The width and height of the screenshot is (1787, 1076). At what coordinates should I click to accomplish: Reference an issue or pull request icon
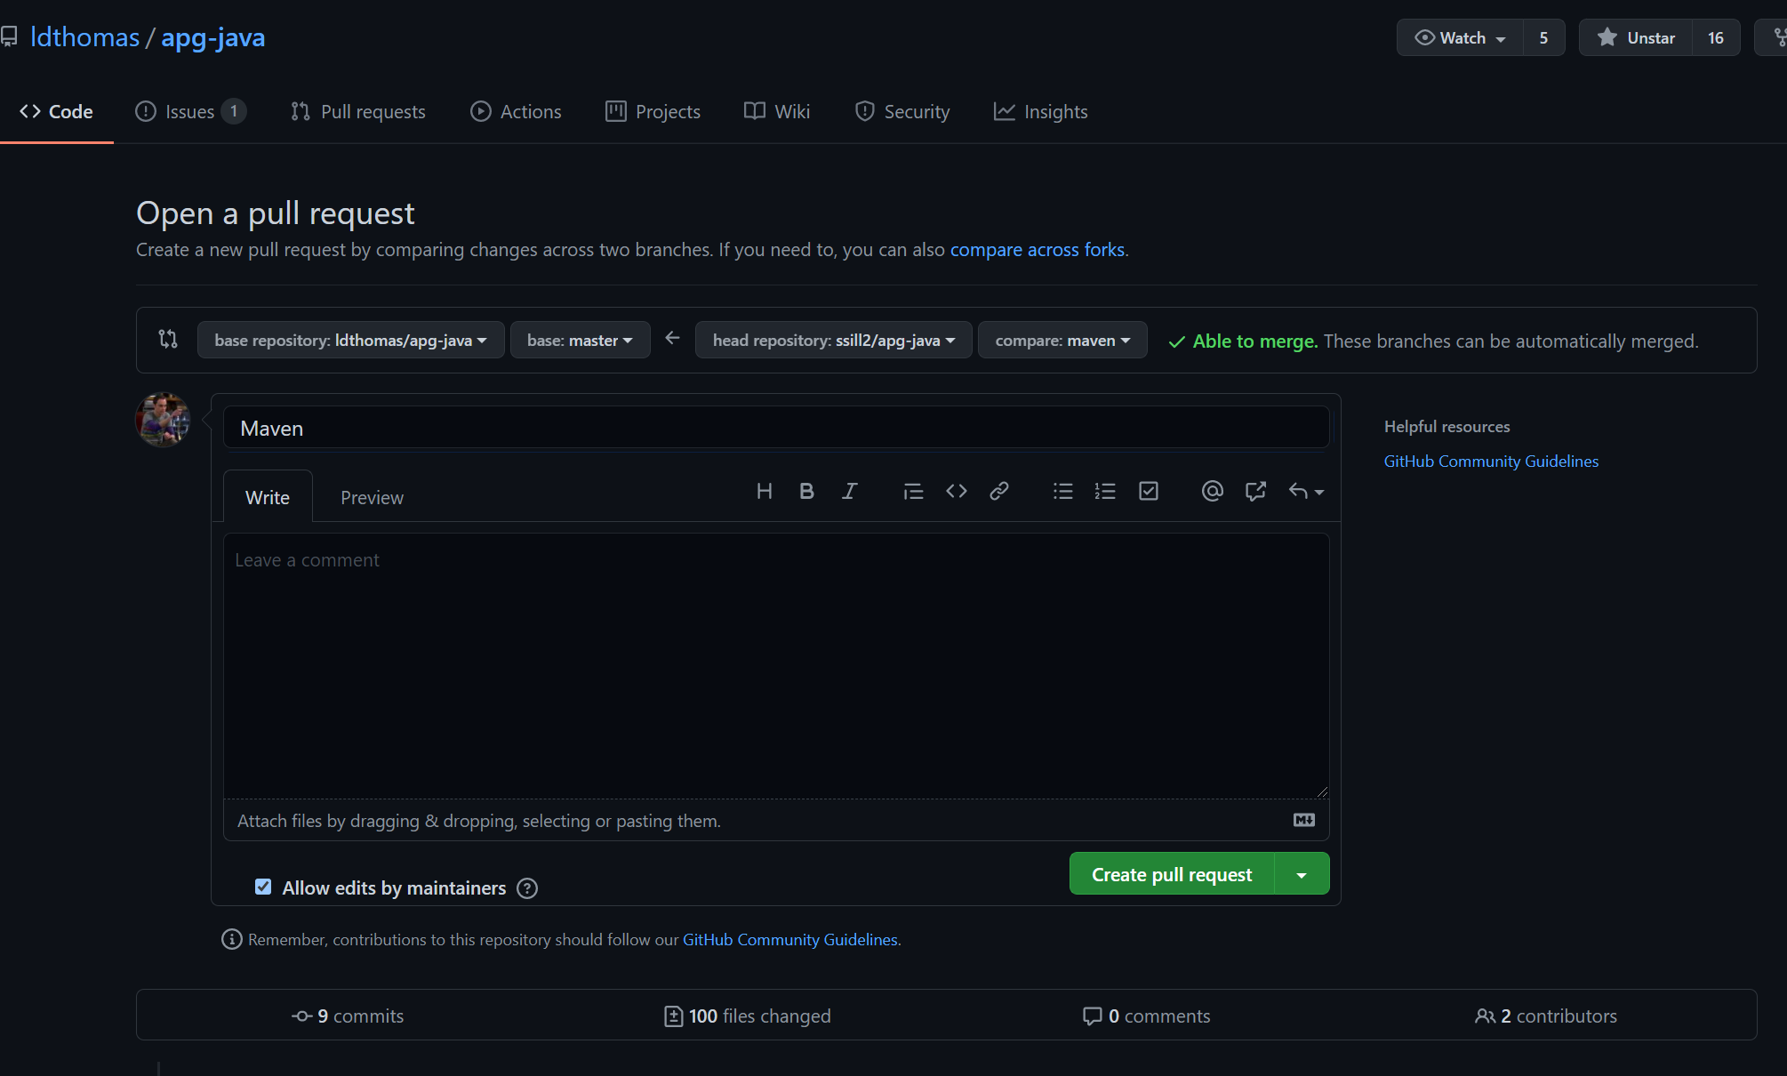pos(1255,492)
